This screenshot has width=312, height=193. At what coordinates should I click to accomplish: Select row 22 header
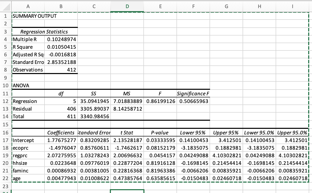tap(6, 178)
